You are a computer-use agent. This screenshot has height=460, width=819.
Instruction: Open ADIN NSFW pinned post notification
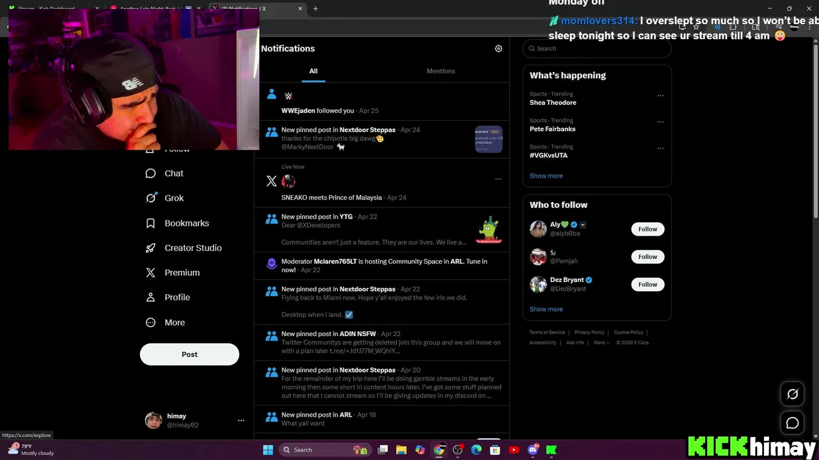(x=382, y=342)
